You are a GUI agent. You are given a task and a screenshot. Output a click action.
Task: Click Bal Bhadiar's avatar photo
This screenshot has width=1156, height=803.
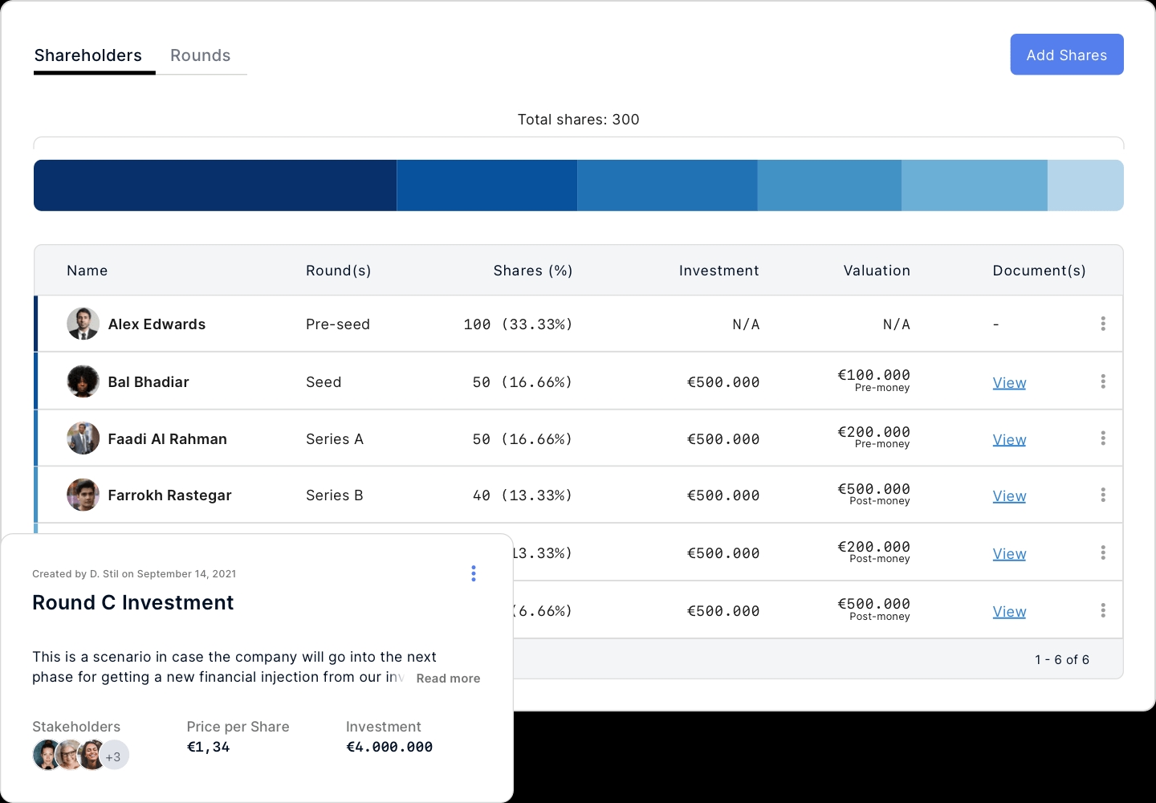pyautogui.click(x=83, y=381)
